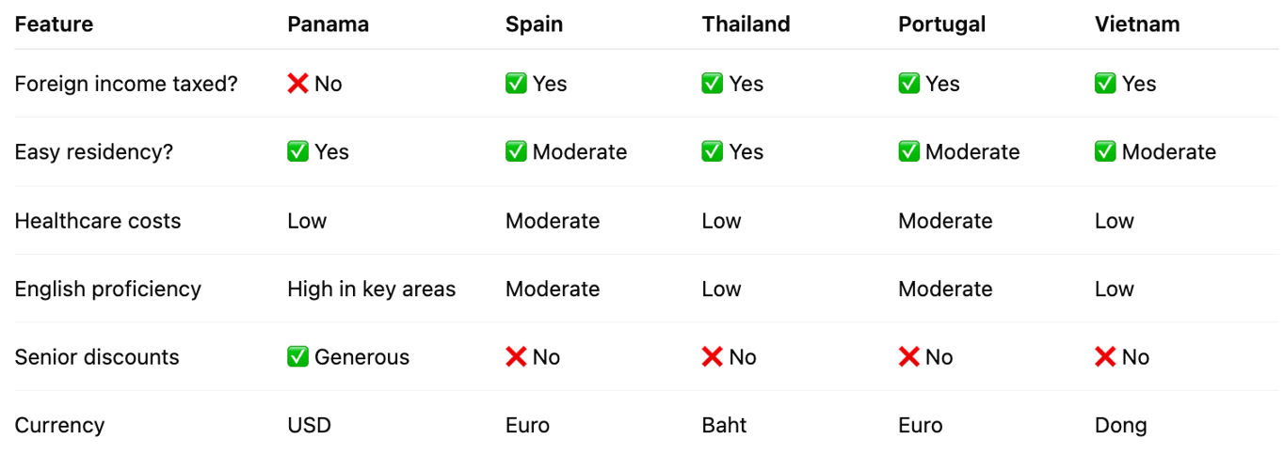Click the green check for Portugal foreign income taxed
Viewport: 1284px width, 470px height.
coord(909,84)
